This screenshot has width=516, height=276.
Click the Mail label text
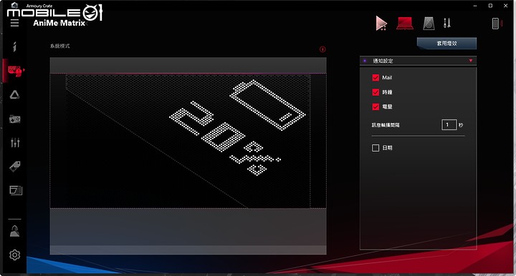click(387, 77)
